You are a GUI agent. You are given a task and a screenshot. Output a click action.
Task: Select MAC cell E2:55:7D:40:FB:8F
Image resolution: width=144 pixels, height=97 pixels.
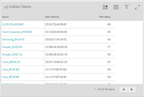point(56,25)
